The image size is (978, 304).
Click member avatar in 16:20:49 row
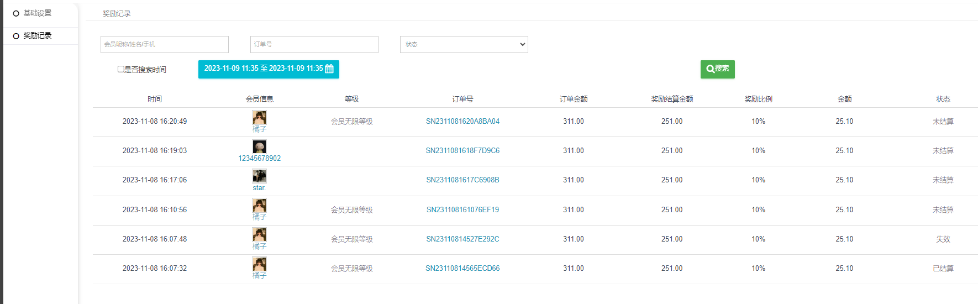[259, 117]
